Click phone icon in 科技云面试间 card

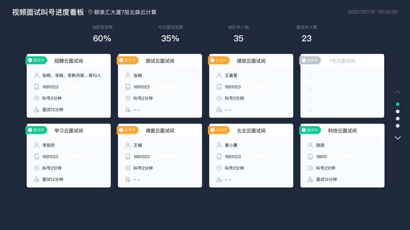coord(310,157)
